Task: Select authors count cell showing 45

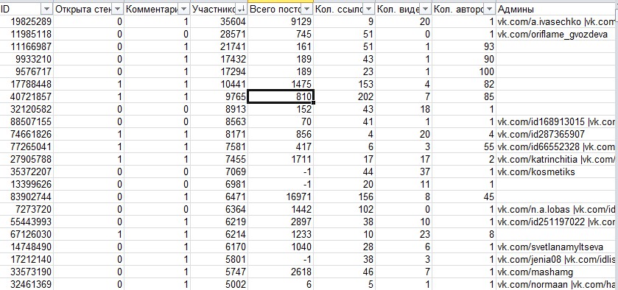Action: coord(463,197)
